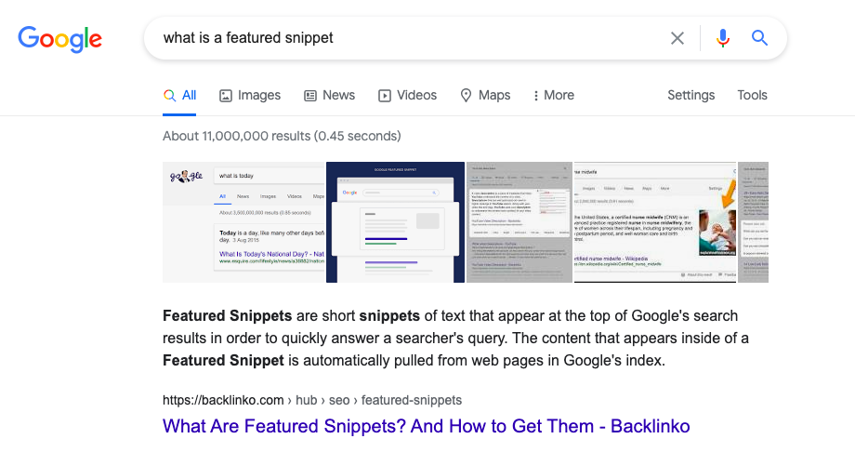Expand the More search categories menu

(554, 96)
